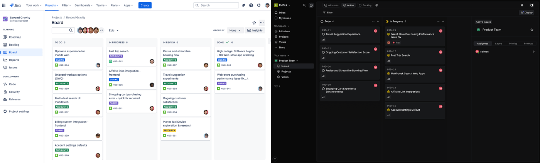Toggle status circle of Travel Suggestion Experience
Image resolution: width=540 pixels, height=163 pixels.
(x=323, y=34)
